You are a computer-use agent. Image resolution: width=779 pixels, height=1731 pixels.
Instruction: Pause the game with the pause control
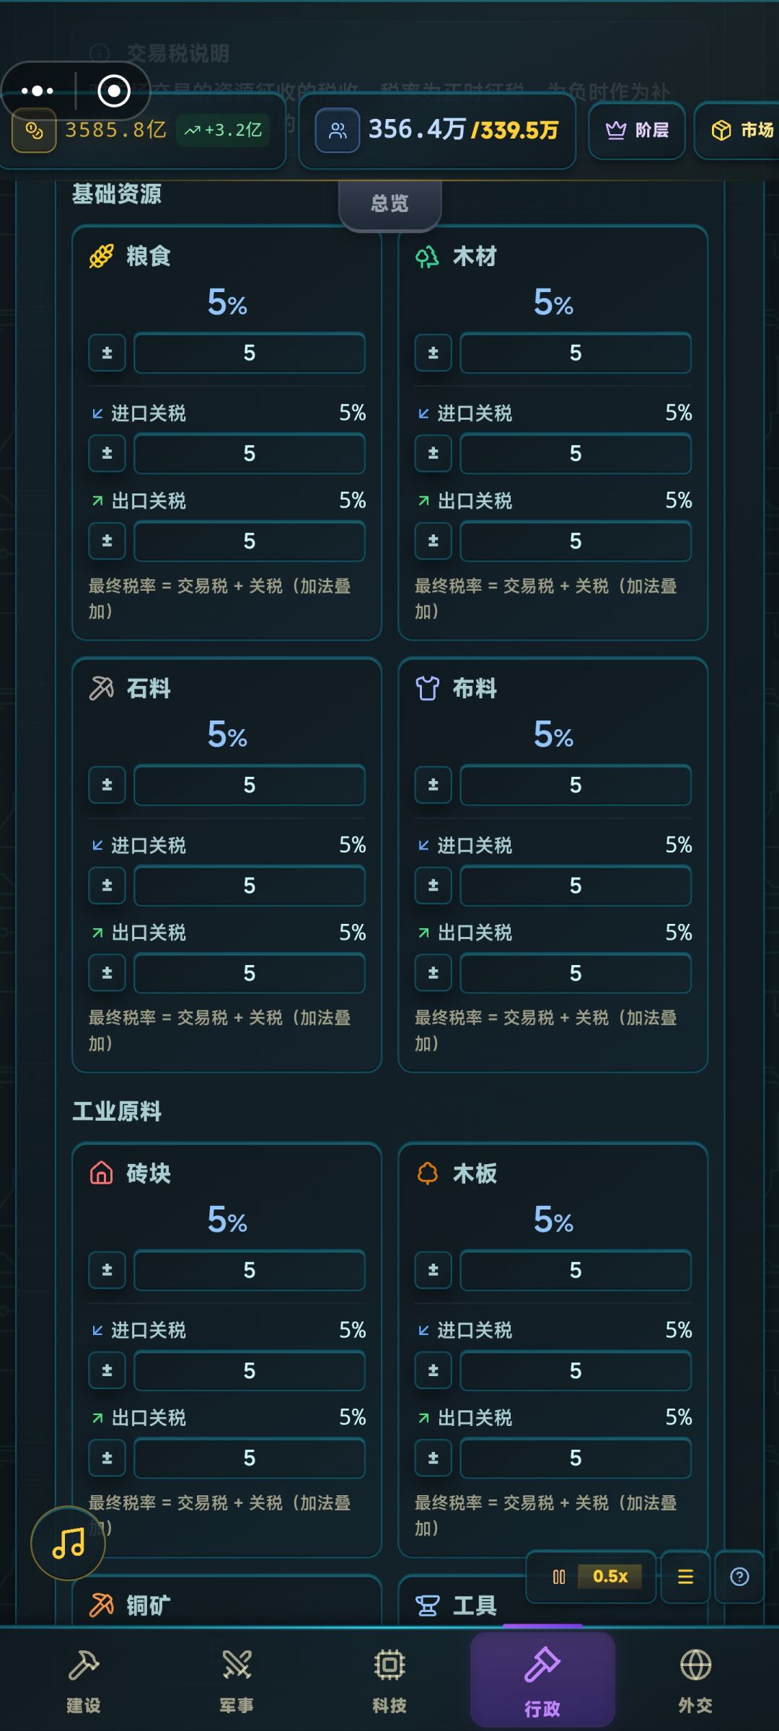coord(560,1577)
